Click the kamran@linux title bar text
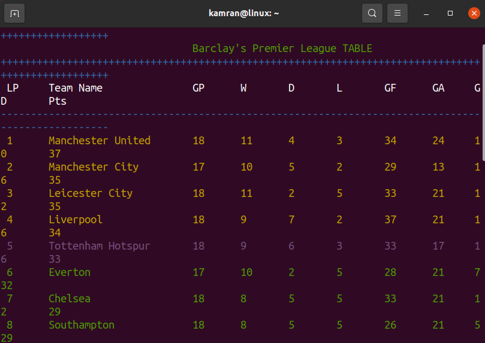485x343 pixels. point(242,13)
